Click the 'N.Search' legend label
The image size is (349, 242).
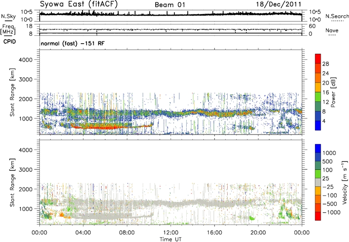337,16
